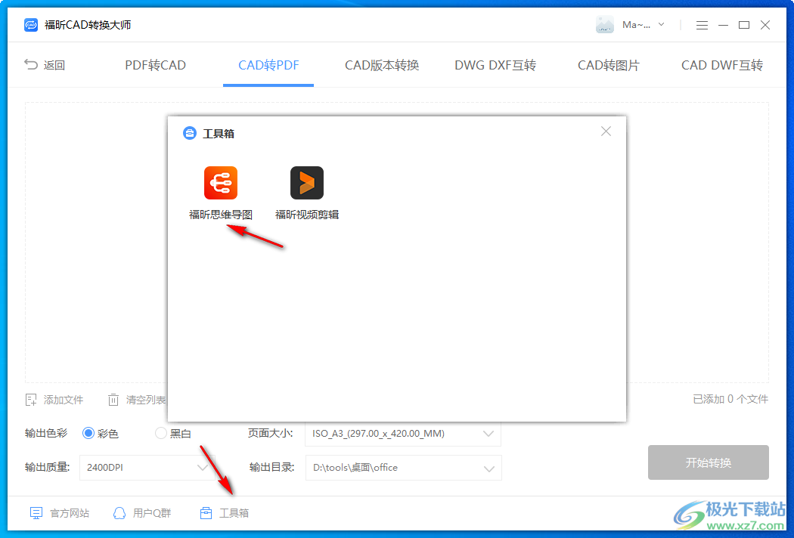Open the hamburger main menu
Viewport: 794px width, 538px height.
702,25
